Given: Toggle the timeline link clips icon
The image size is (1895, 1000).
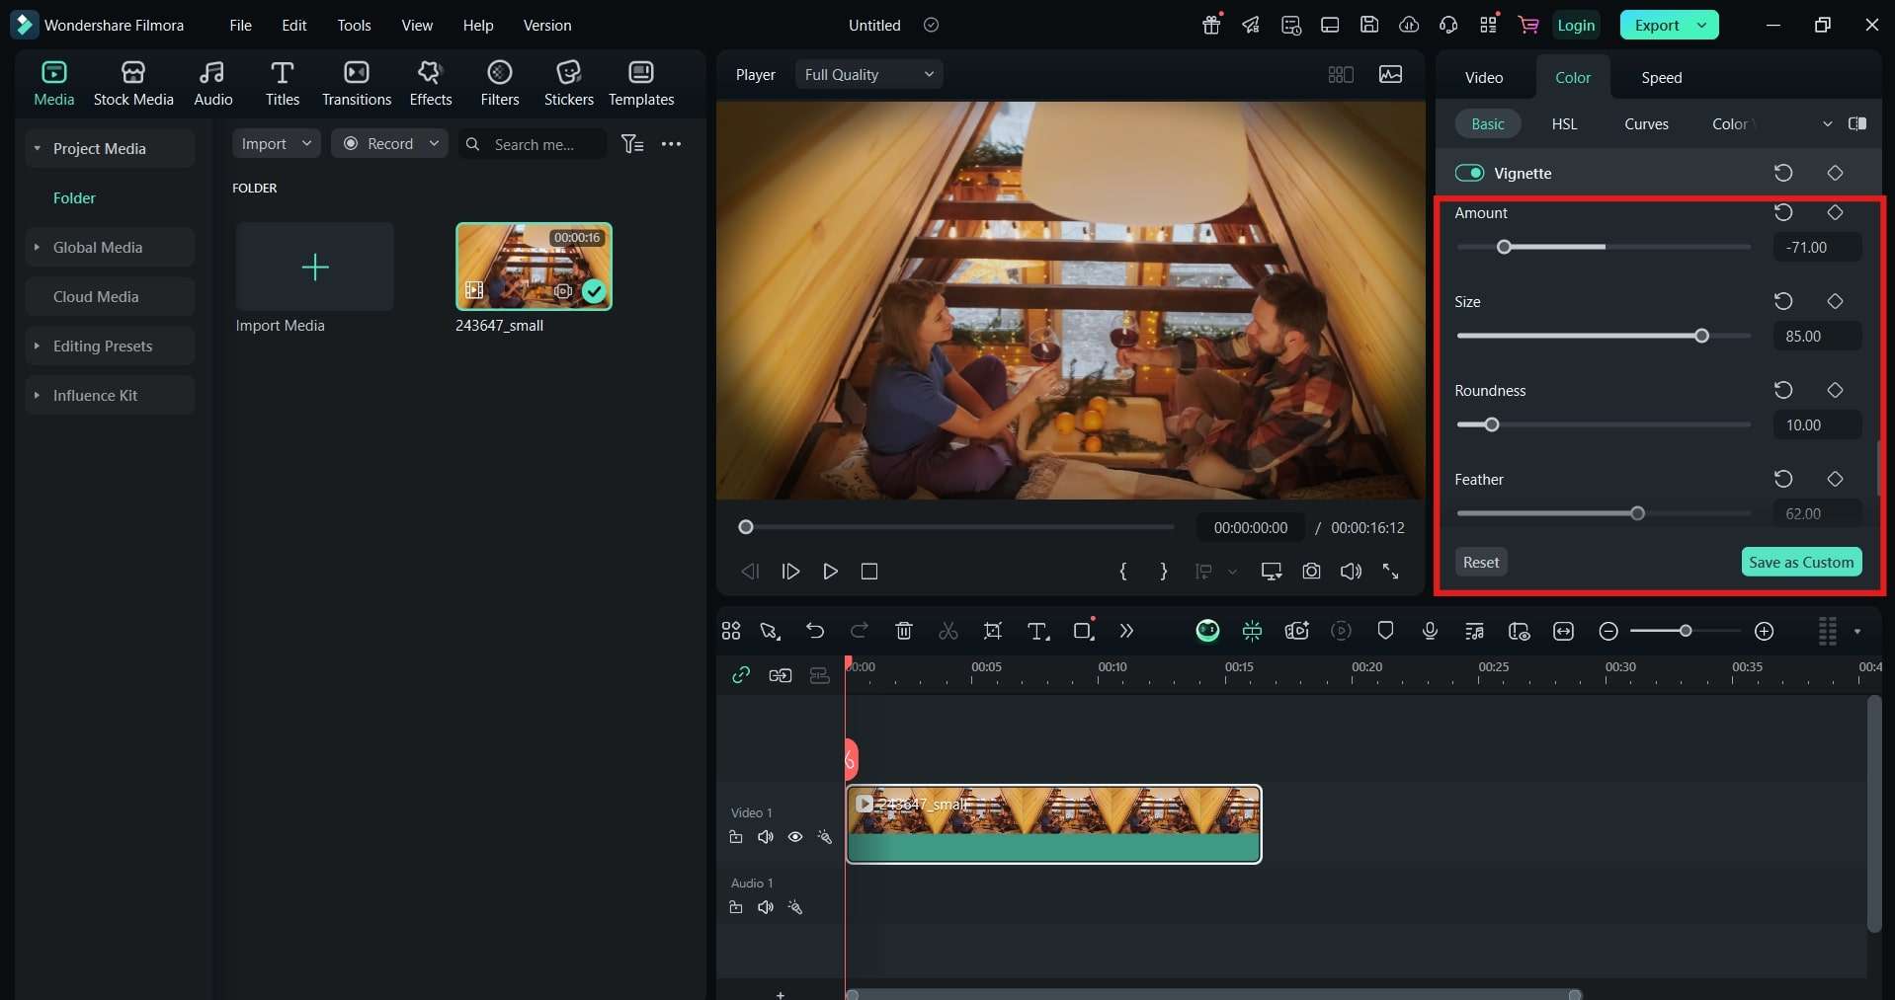Looking at the screenshot, I should pyautogui.click(x=741, y=675).
